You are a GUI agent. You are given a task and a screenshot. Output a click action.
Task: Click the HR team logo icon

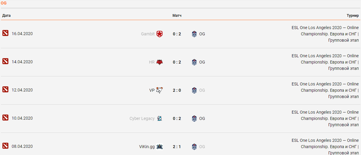click(x=160, y=62)
